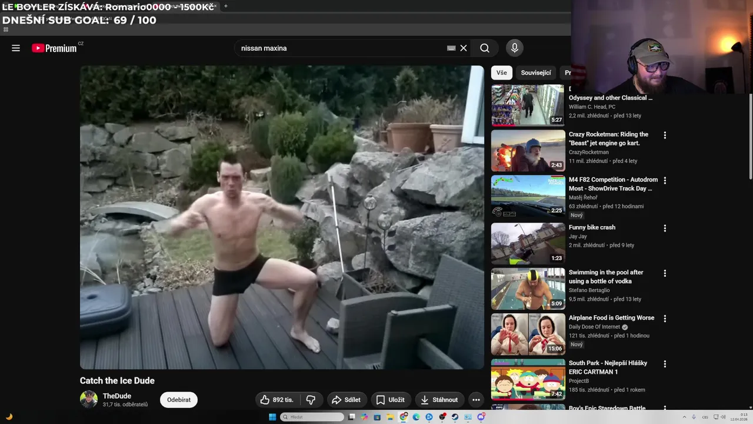This screenshot has height=424, width=753.
Task: Click channel name Matěj Řehoř
Action: (x=583, y=197)
